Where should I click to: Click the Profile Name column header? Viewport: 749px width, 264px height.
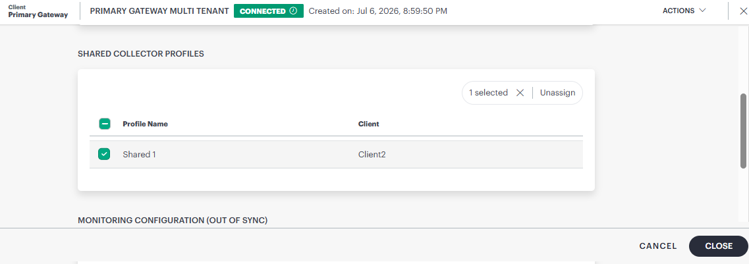145,124
